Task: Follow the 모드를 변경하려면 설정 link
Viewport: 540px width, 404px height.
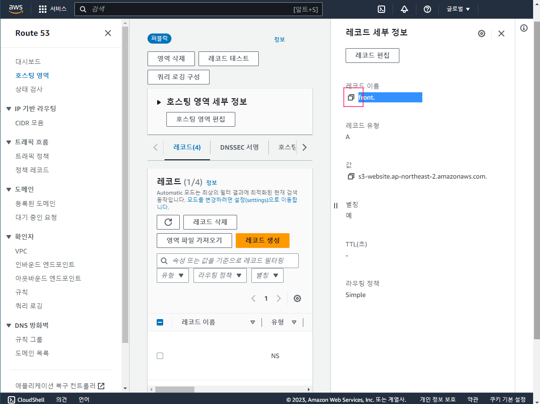Action: tap(242, 200)
